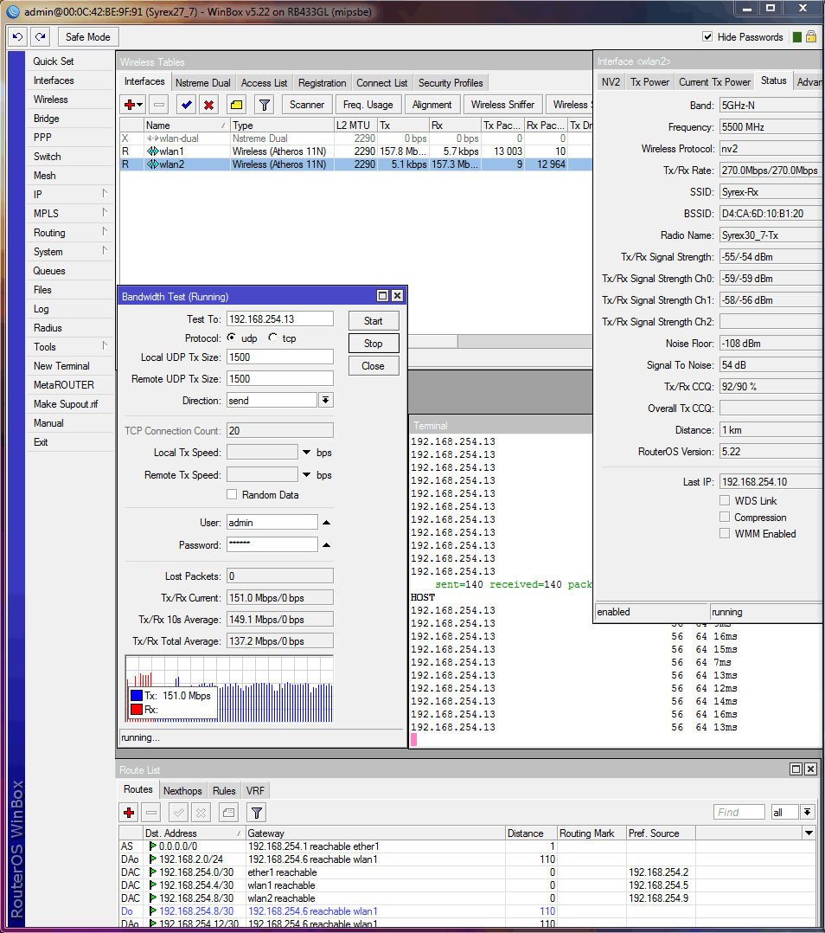Click the Test To address field

280,319
